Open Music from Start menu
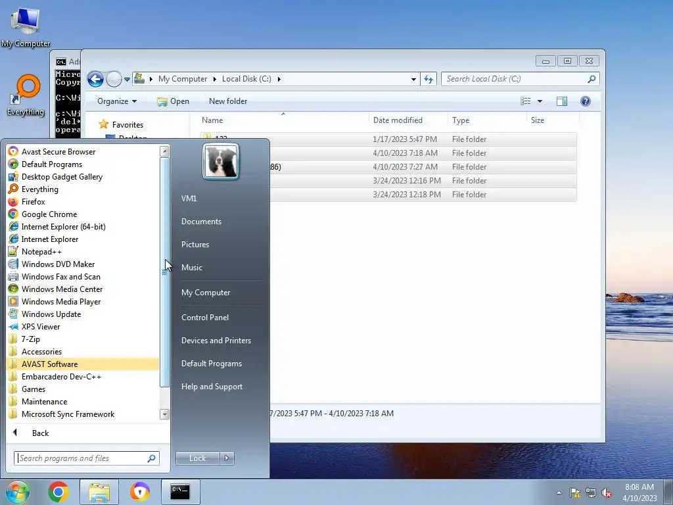 [191, 267]
